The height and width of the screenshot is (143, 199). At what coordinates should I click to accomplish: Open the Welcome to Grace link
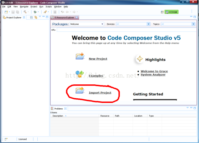(154, 71)
